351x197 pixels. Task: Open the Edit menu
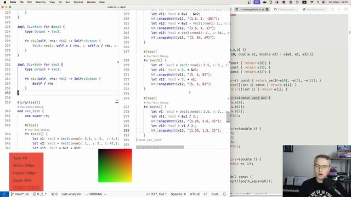[x=29, y=2]
